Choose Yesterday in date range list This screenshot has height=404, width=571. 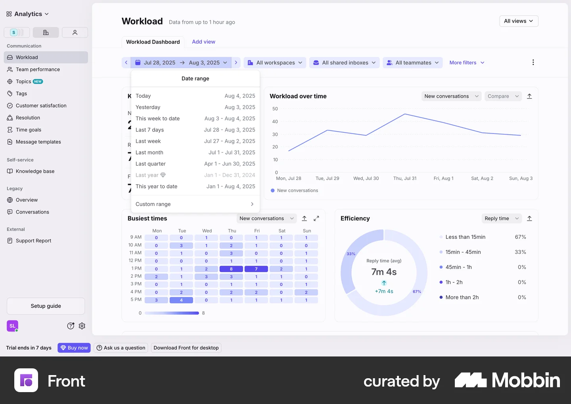pyautogui.click(x=195, y=107)
